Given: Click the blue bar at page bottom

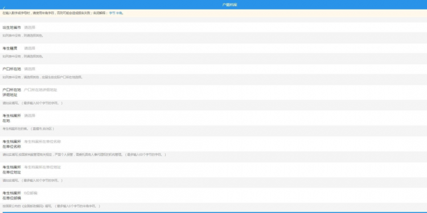Looking at the screenshot, I should (x=213, y=212).
